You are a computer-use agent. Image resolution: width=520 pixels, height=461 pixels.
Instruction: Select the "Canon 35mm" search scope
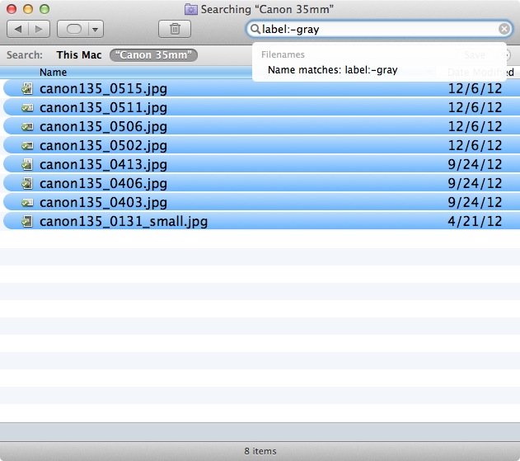click(153, 55)
